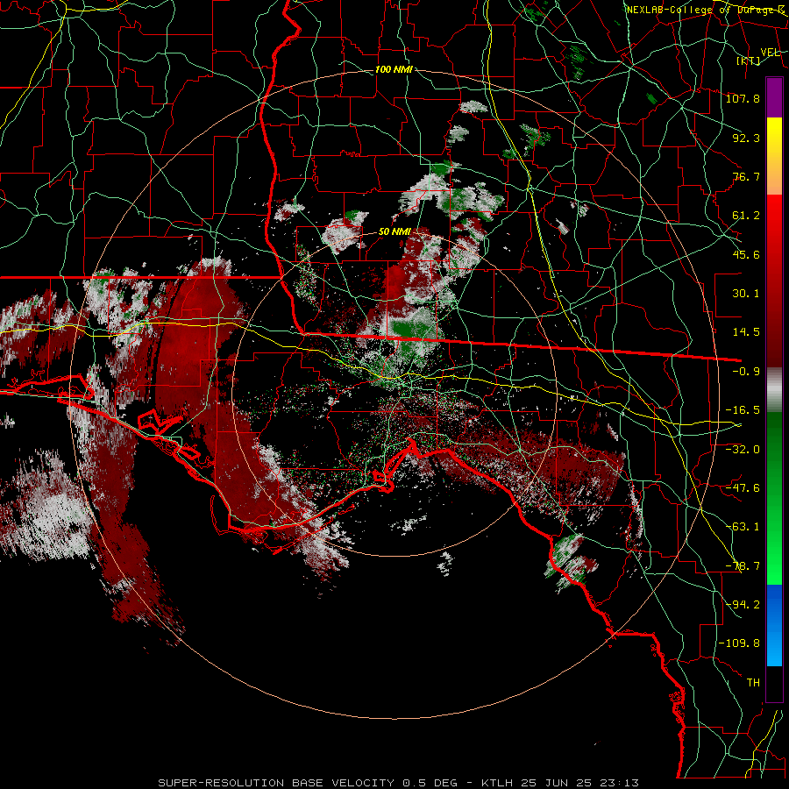Click the purple segment atop the color bar
Viewport: 789px width, 789px height.
tap(774, 97)
